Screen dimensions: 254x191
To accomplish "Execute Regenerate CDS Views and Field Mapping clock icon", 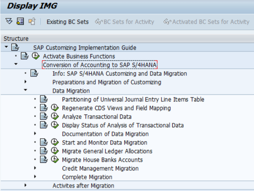I will [x=55, y=108].
